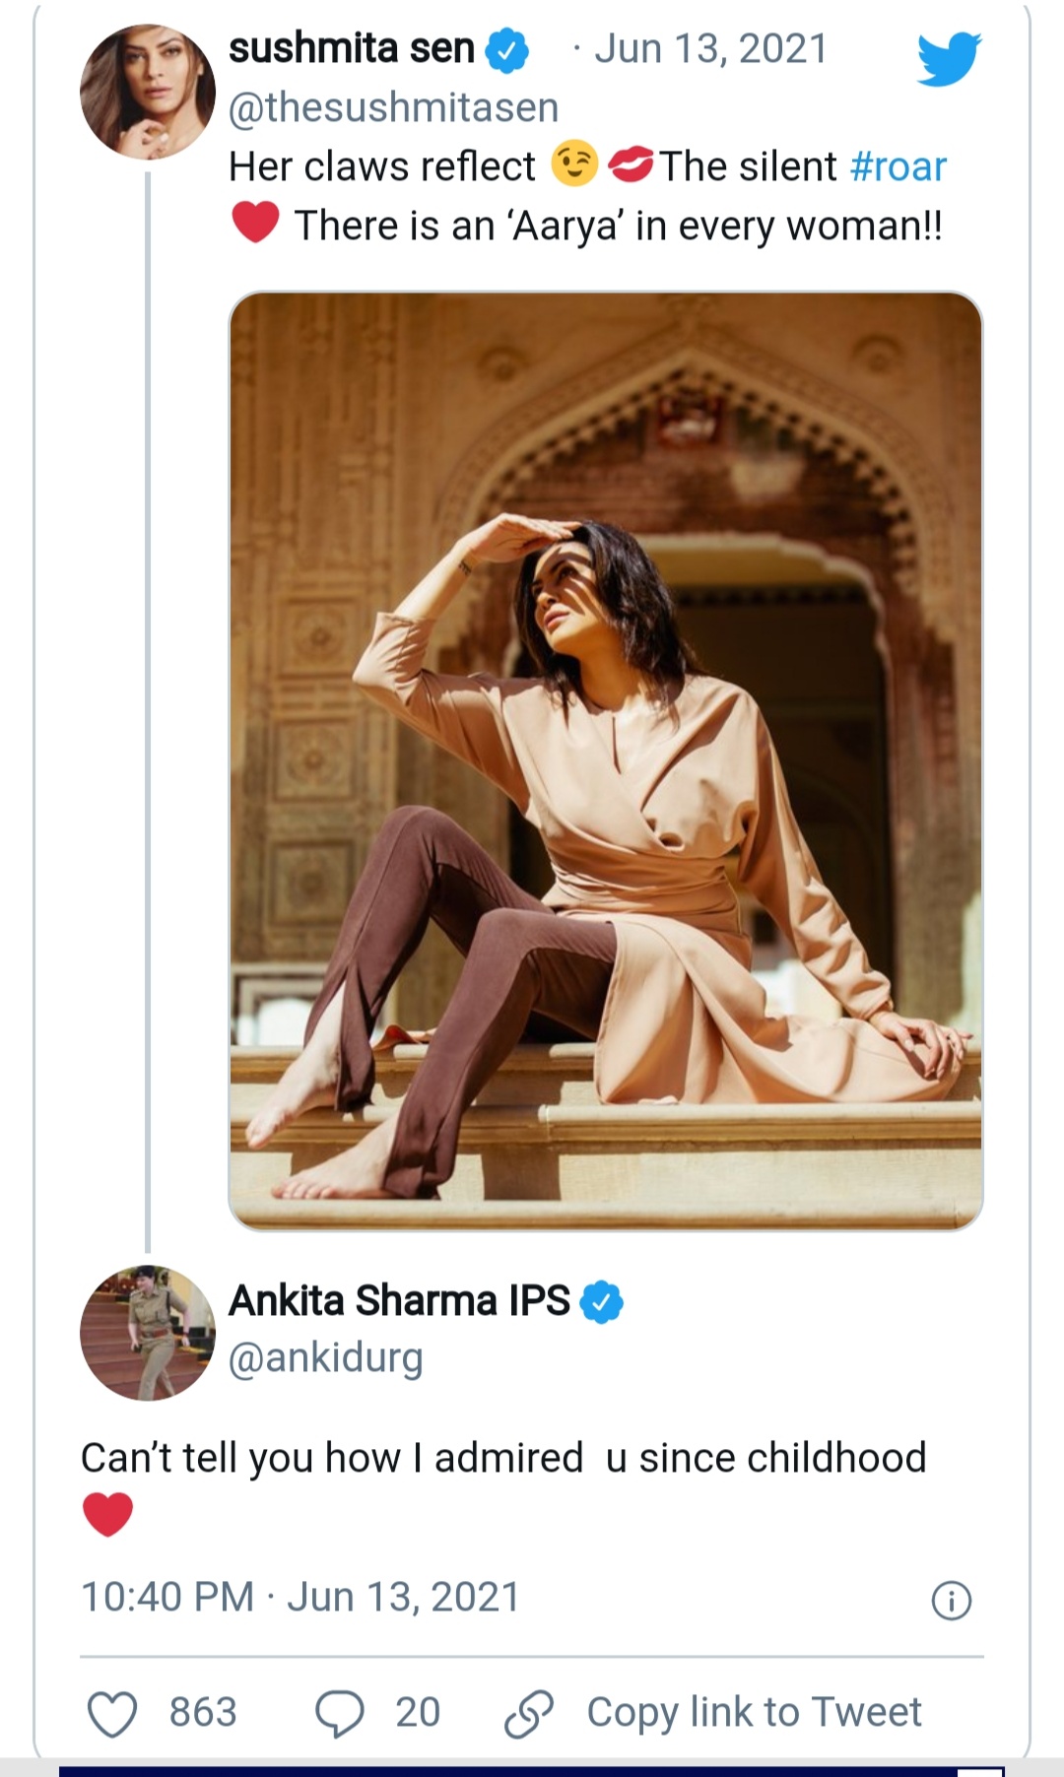View the 863 likes count
Screen dimensions: 1064x1777
[x=203, y=1713]
